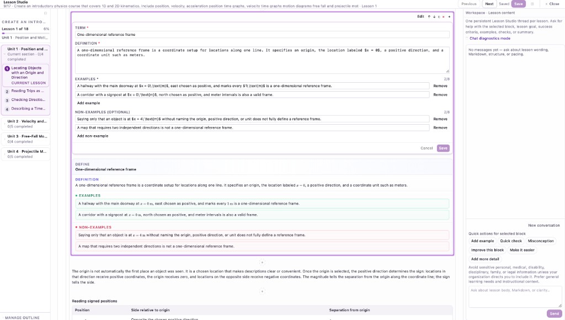Move the block up with the up arrow
Image resolution: width=565 pixels, height=320 pixels.
pos(429,17)
